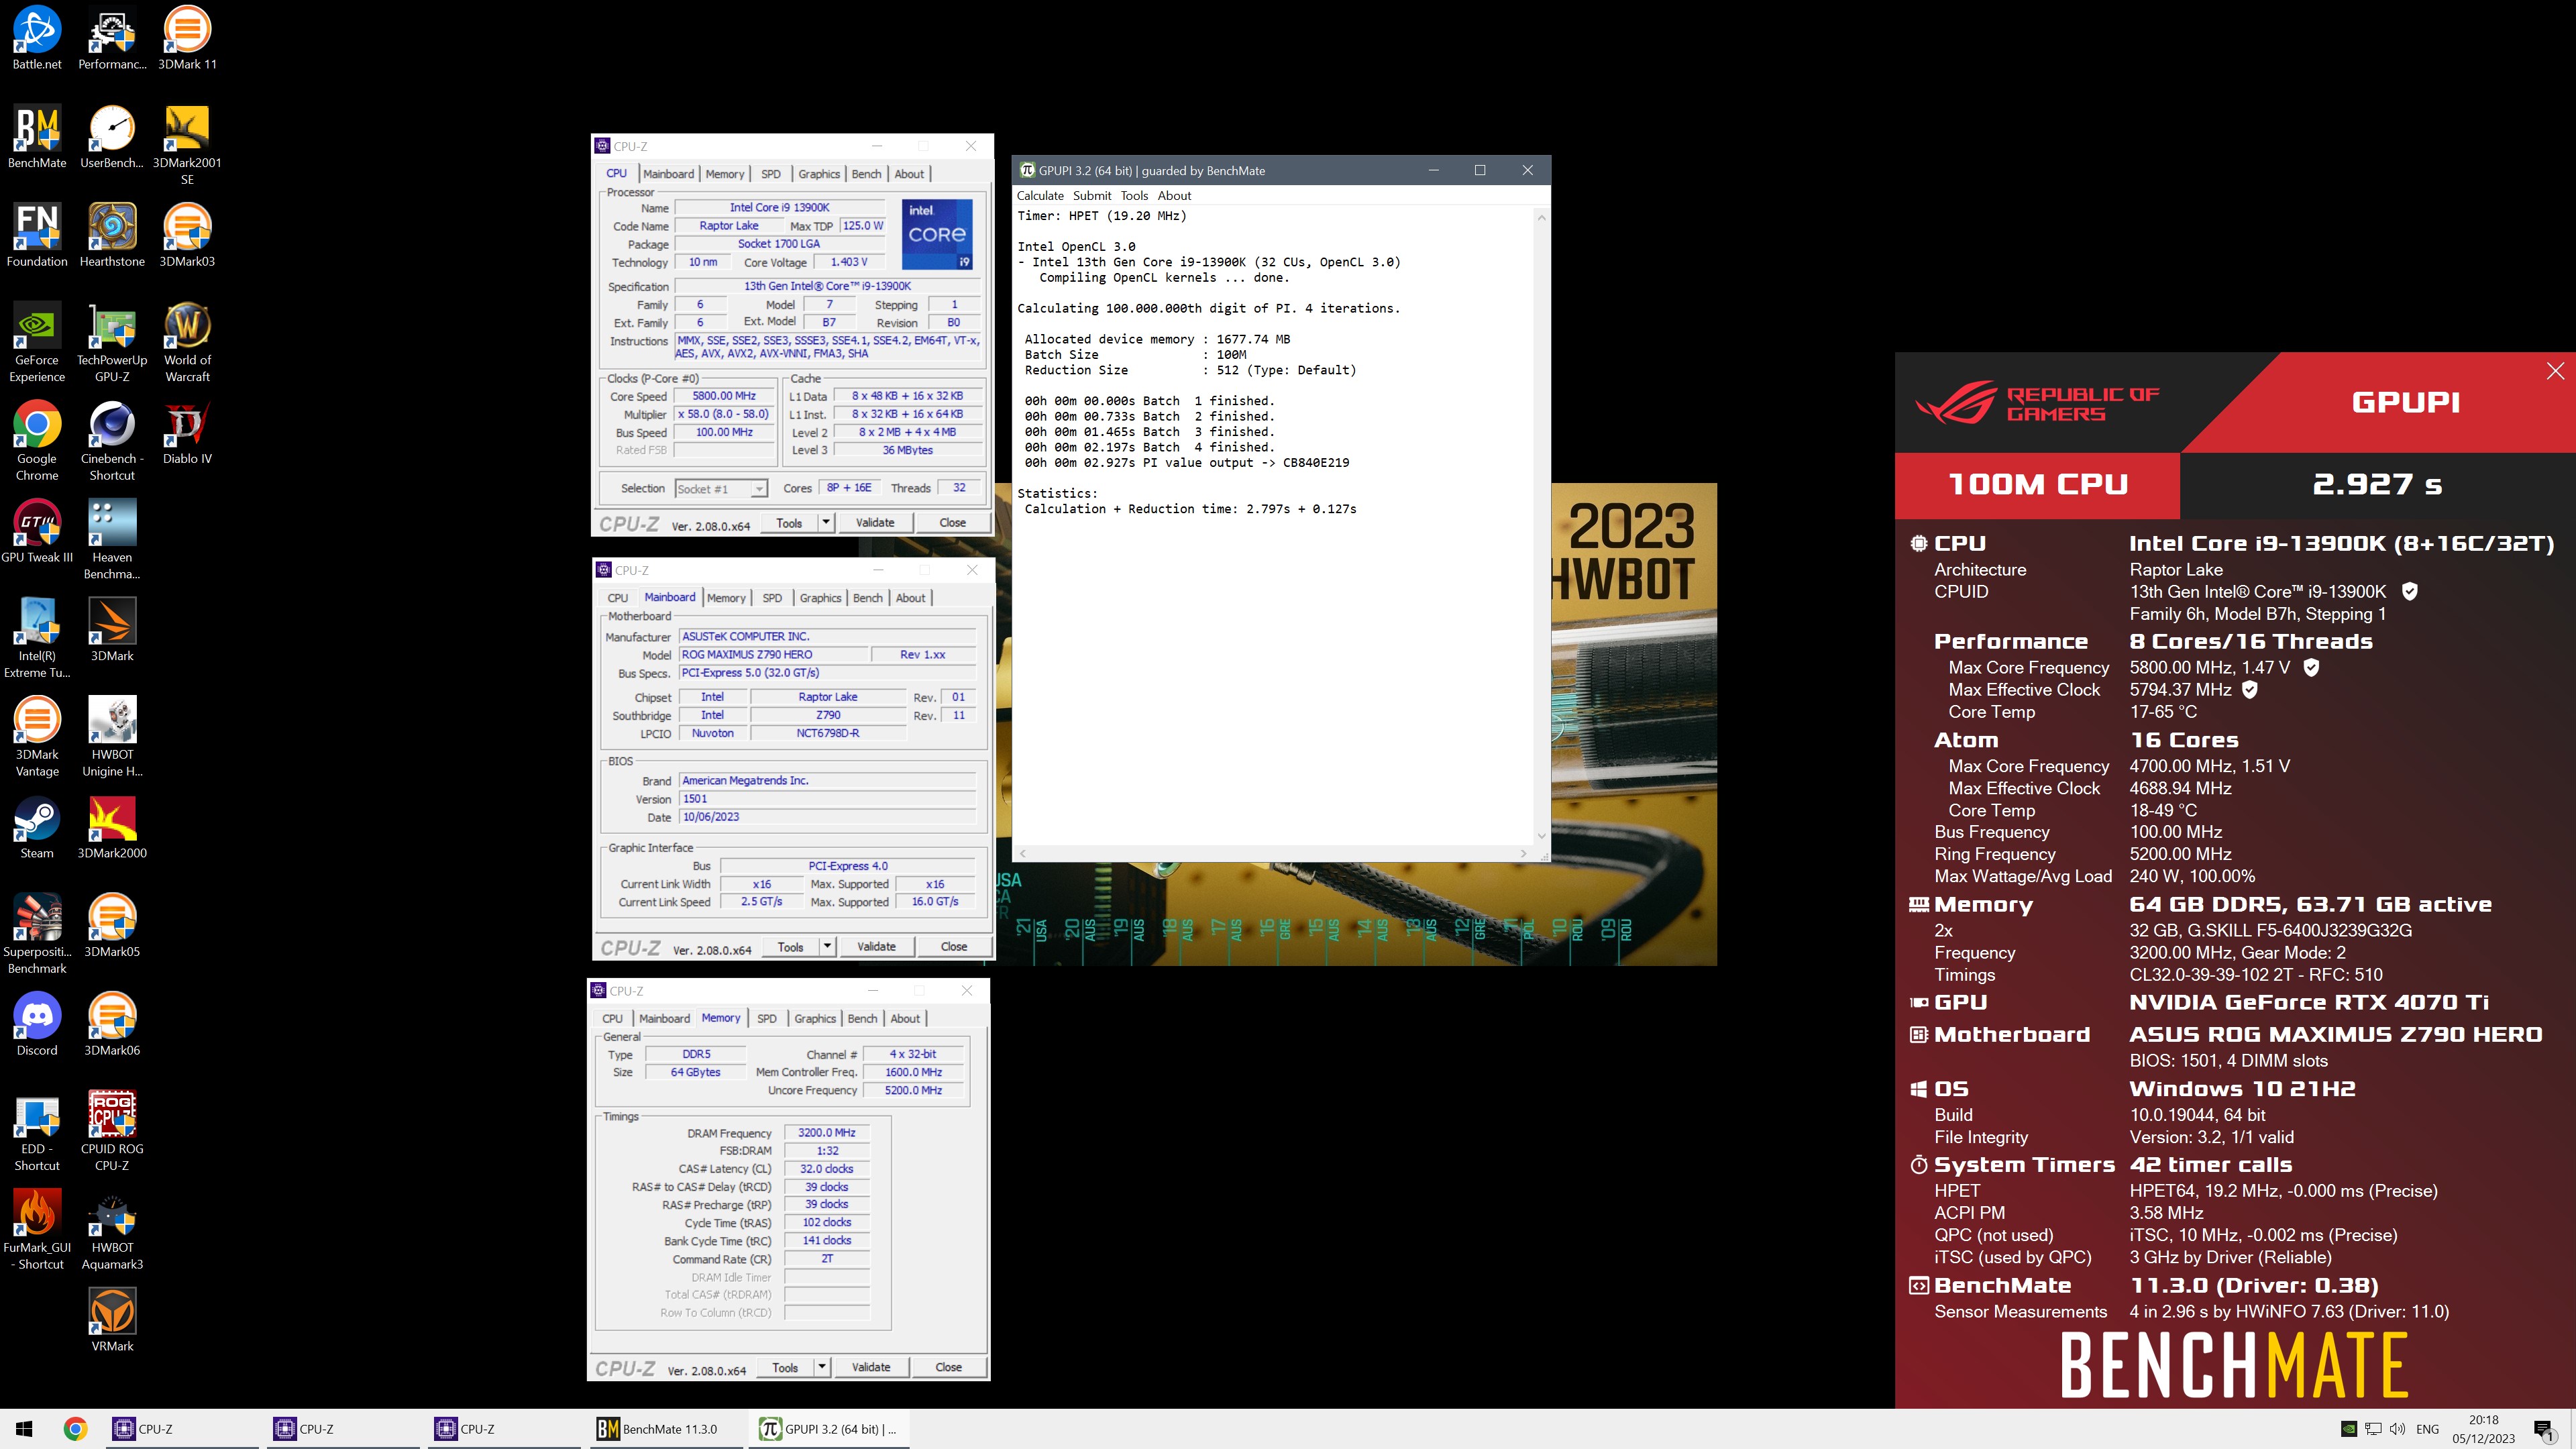Open VRMark desktop icon
Viewport: 2576px width, 1449px height.
[112, 1319]
